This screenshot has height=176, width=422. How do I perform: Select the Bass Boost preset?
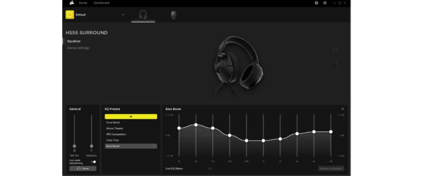click(x=131, y=146)
